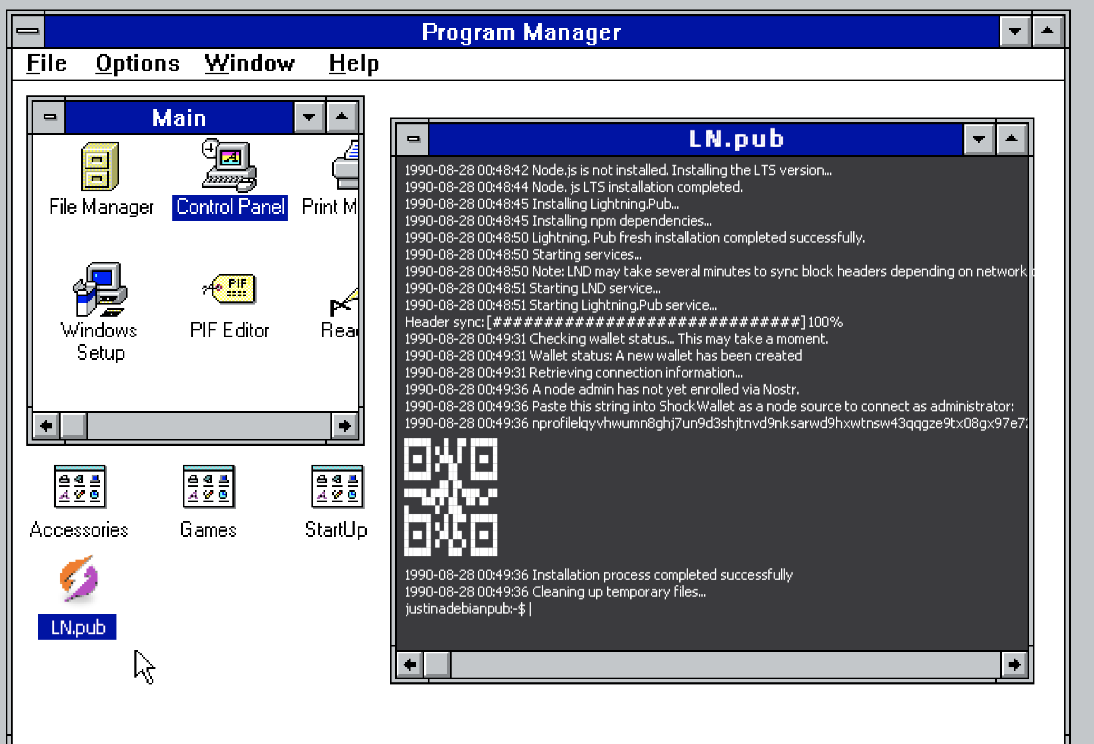The image size is (1094, 744).
Task: Click the LN.pub scrollbar right arrow
Action: [x=1014, y=664]
